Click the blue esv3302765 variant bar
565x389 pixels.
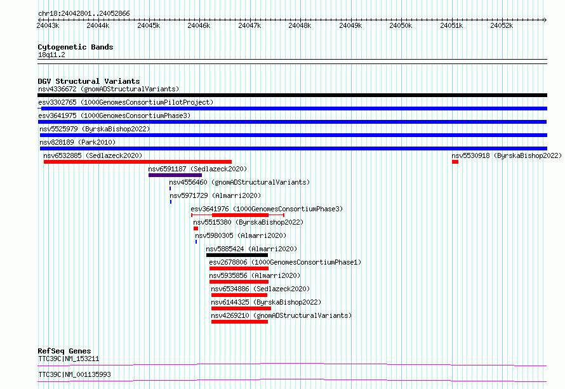click(x=292, y=109)
